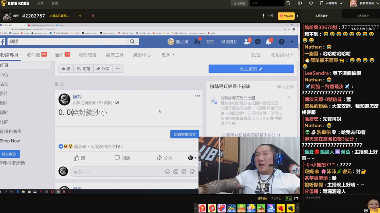The width and height of the screenshot is (380, 213).
Task: Toggle the 追蹤 follow button
Action: pyautogui.click(x=83, y=69)
